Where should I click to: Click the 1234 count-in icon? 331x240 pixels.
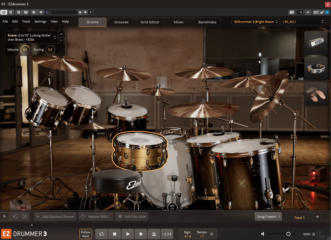pyautogui.click(x=167, y=234)
